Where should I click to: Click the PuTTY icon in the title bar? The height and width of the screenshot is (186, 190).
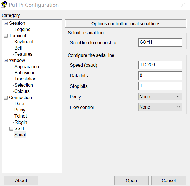4,5
